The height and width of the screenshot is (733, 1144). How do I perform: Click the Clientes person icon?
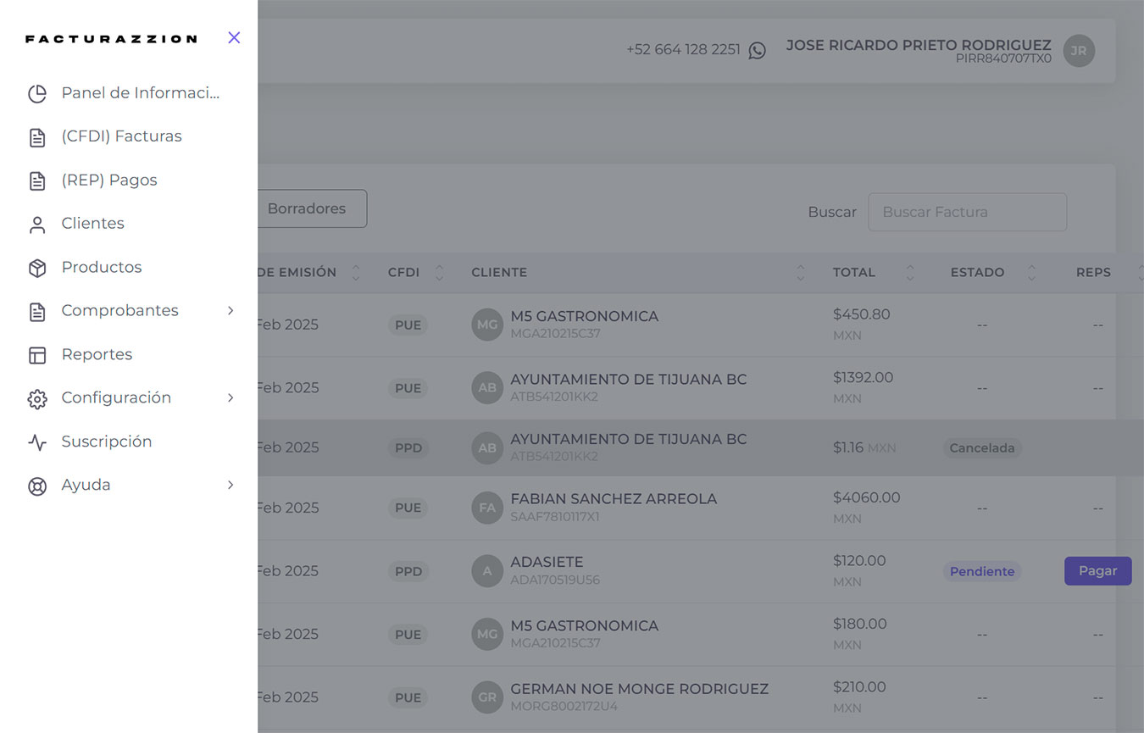coord(37,225)
